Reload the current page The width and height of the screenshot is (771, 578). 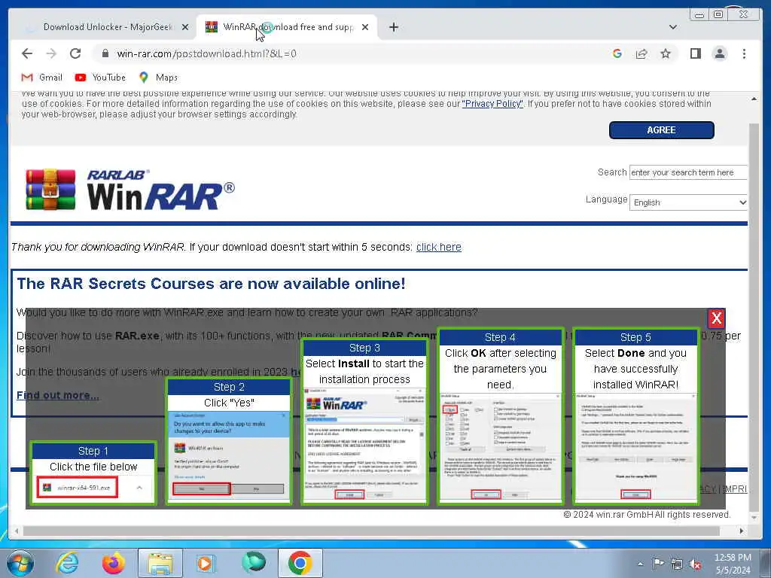[x=75, y=53]
